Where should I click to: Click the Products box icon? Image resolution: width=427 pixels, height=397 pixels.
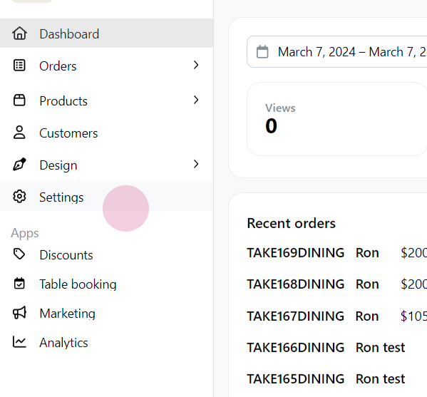19,100
